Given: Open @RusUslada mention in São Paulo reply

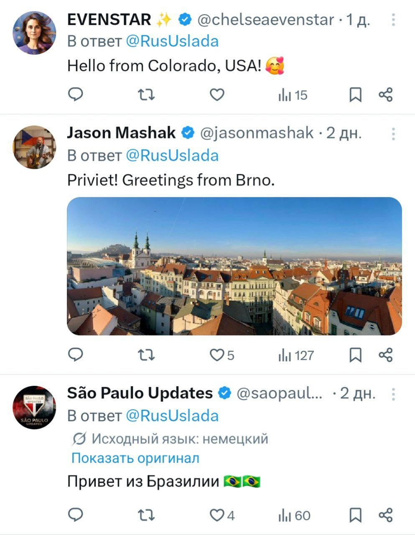Looking at the screenshot, I should pos(172,416).
